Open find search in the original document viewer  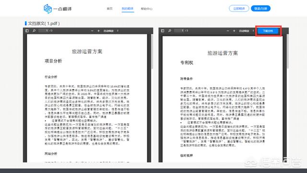(x=34, y=31)
